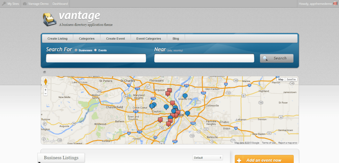The width and height of the screenshot is (339, 163).
Task: Zoom in the map with plus button
Action: pyautogui.click(x=46, y=90)
